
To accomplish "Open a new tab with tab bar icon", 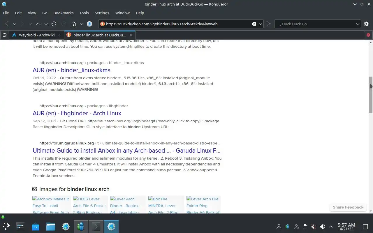I will coord(5,35).
